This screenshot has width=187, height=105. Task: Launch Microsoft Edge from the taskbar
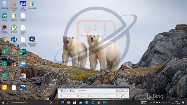point(63,102)
